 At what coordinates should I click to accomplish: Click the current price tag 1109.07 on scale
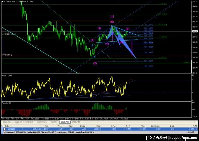pyautogui.click(x=195, y=31)
